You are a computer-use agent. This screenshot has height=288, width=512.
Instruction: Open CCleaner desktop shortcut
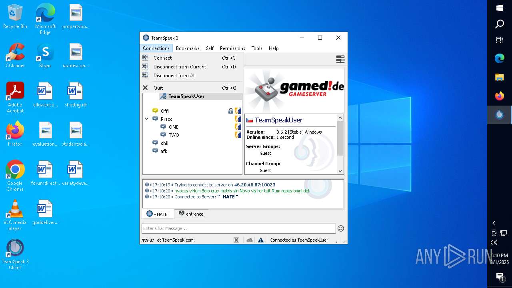click(x=15, y=56)
